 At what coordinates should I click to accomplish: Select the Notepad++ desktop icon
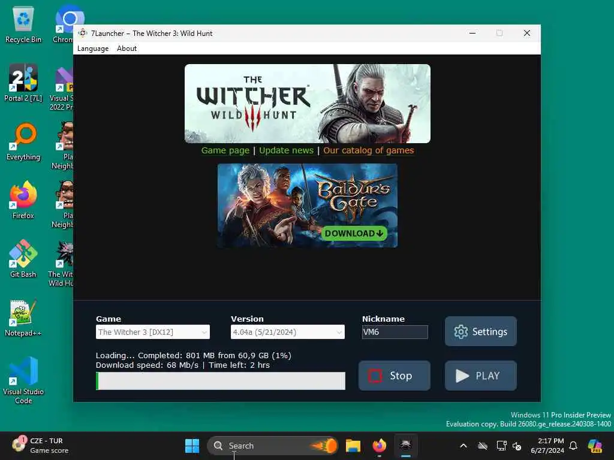(x=23, y=317)
